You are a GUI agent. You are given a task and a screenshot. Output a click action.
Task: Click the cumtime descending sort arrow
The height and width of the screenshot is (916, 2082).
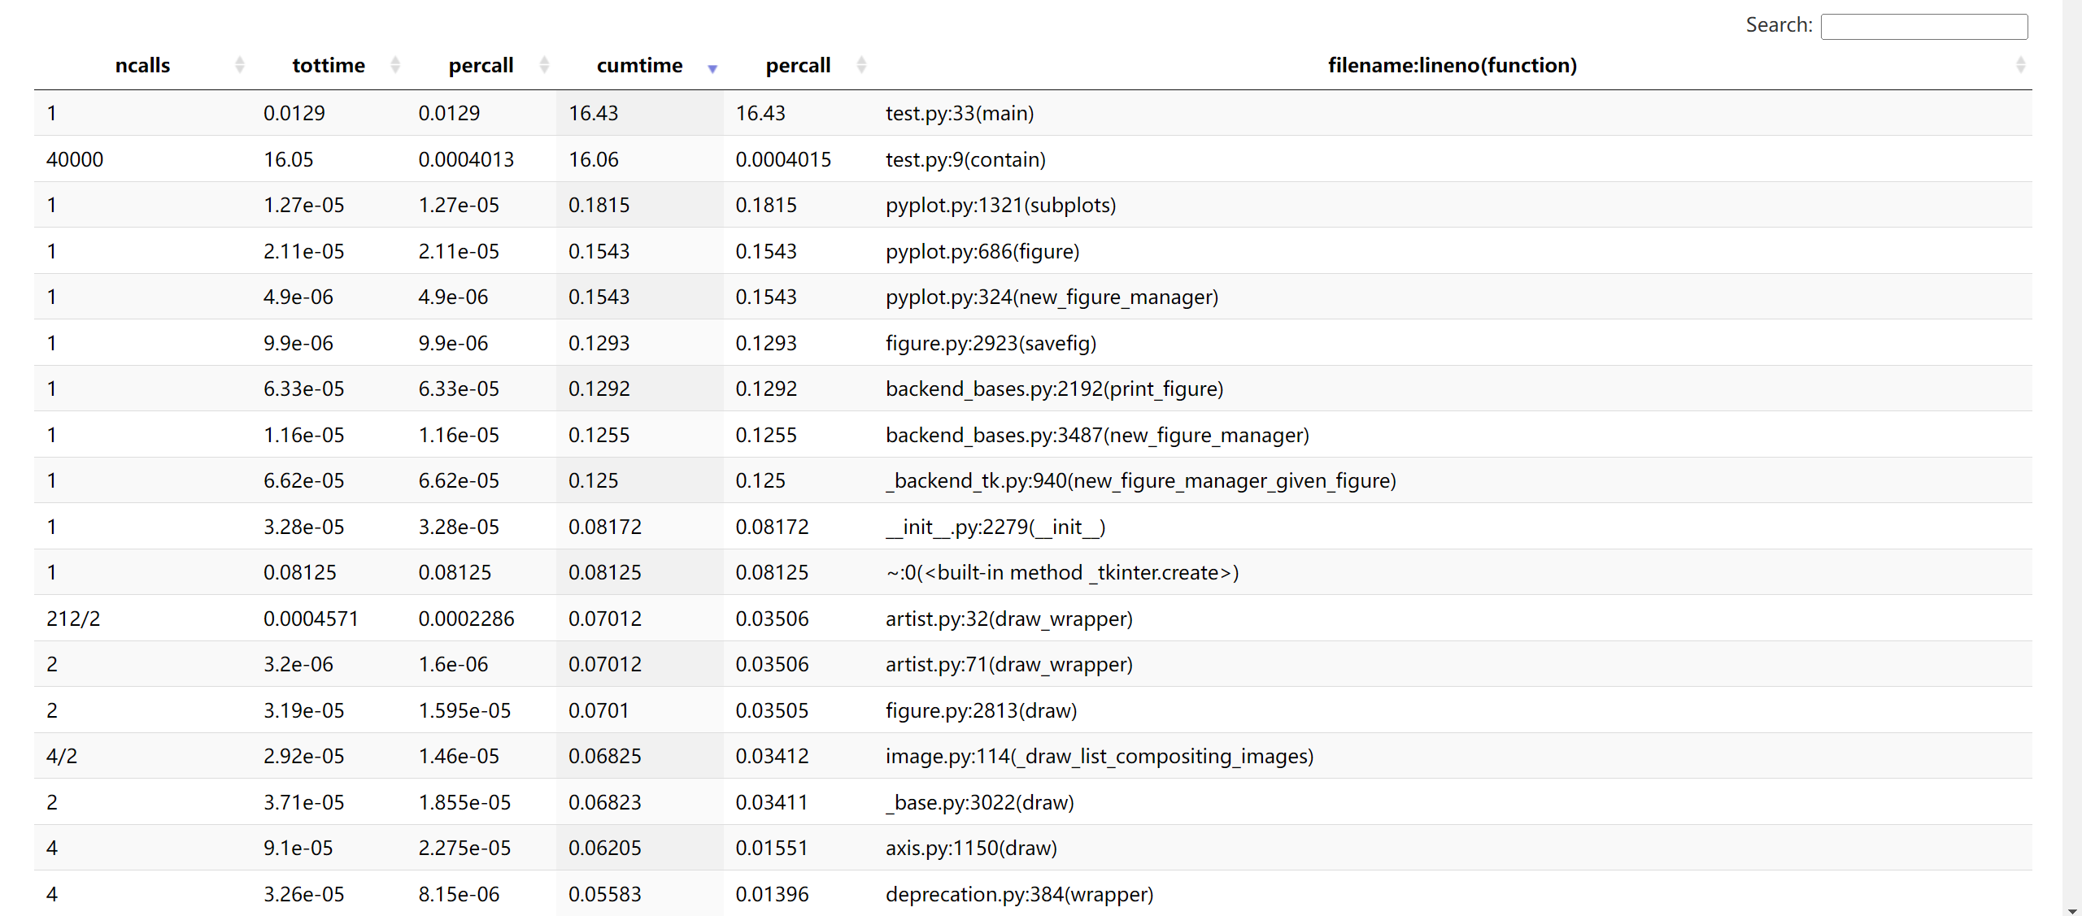pos(712,68)
